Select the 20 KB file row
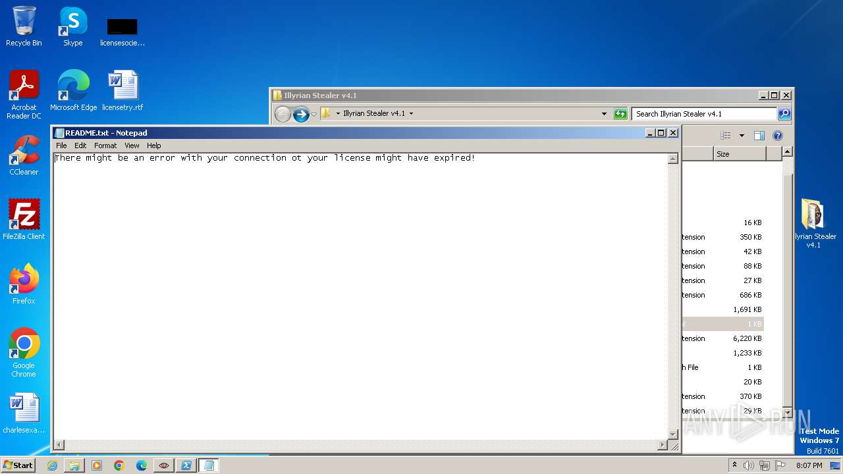 click(723, 382)
